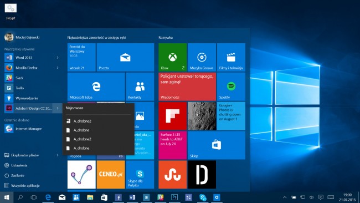Open the clock showing 19:00
This screenshot has width=360, height=203.
348,197
